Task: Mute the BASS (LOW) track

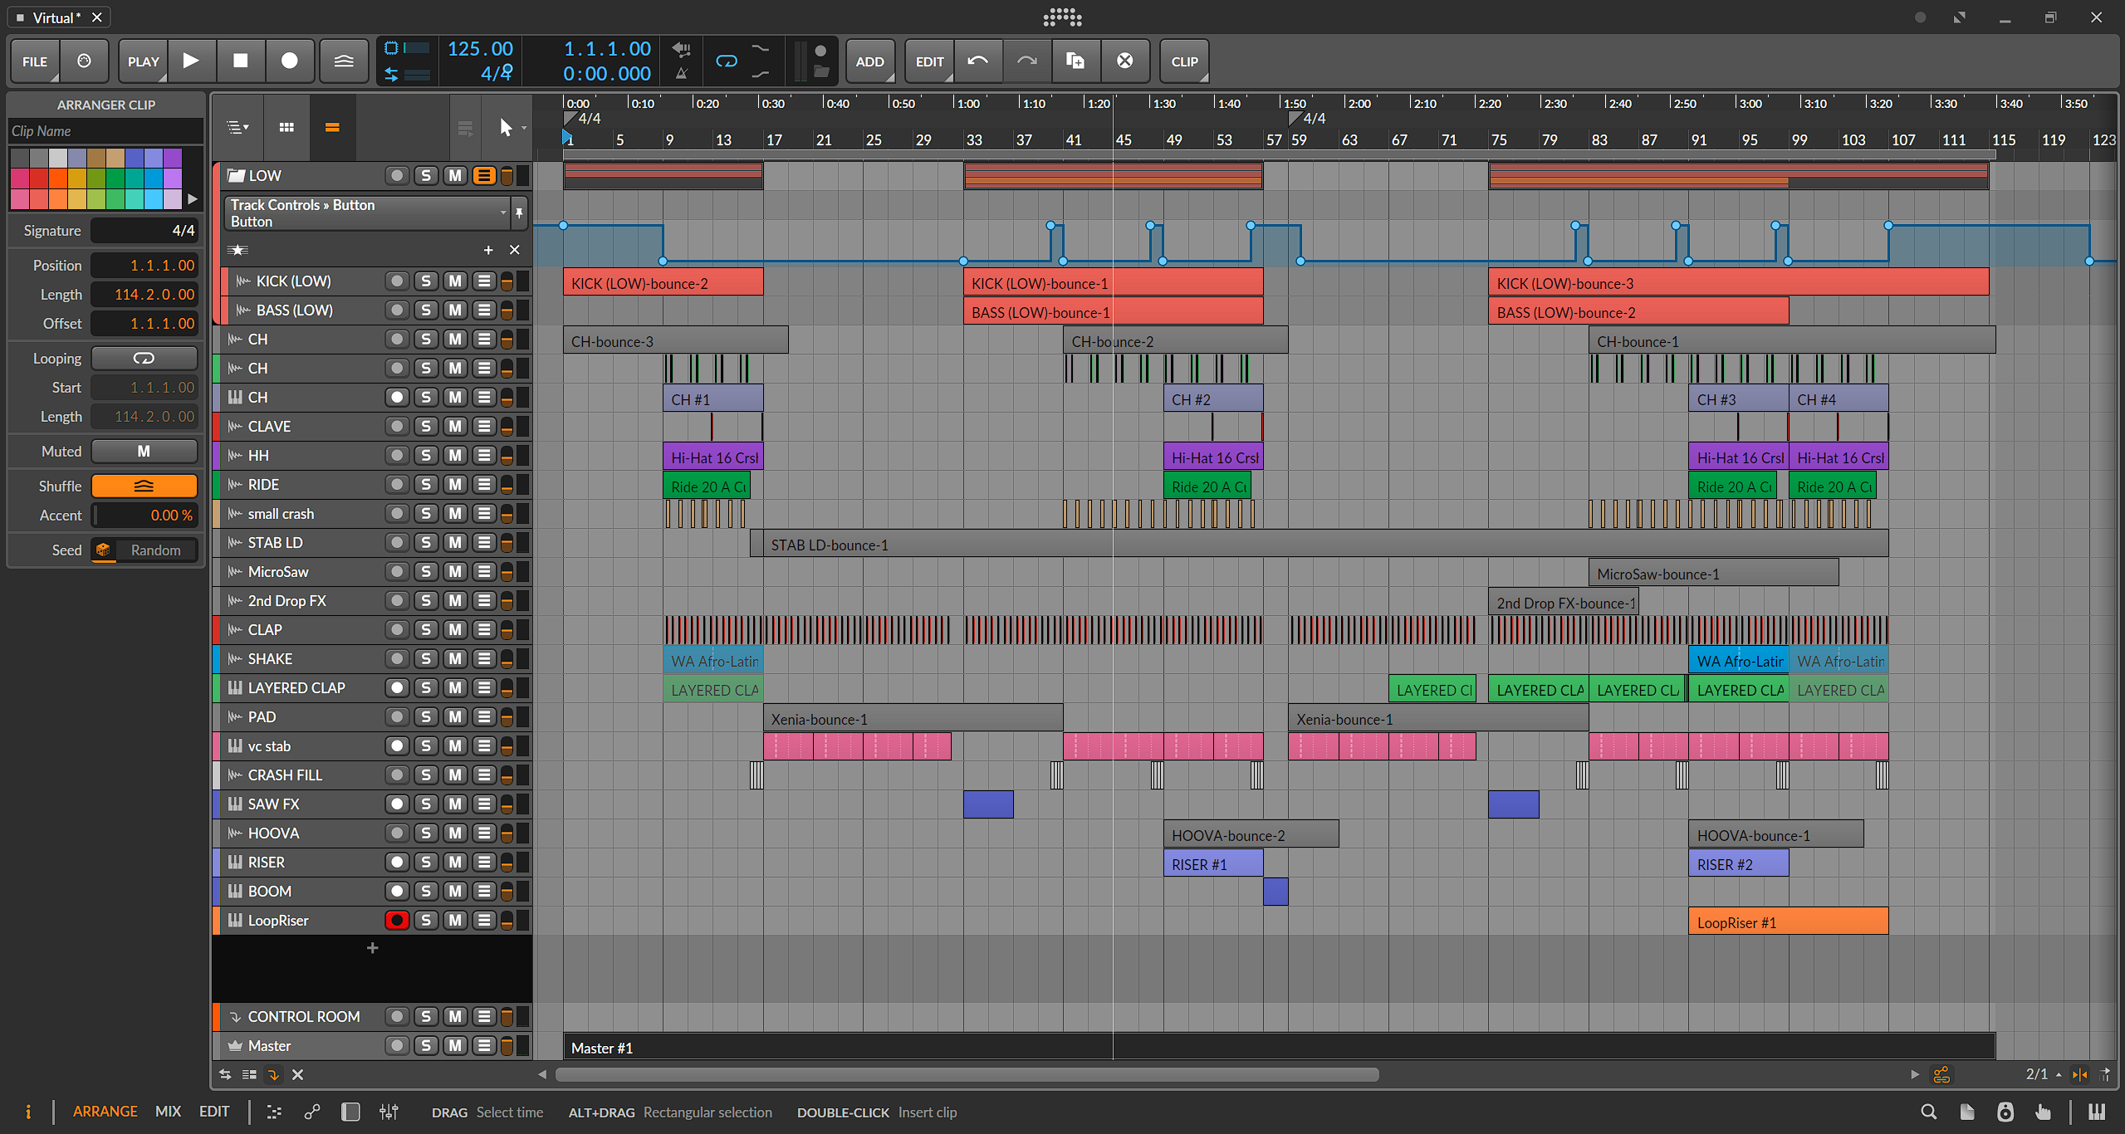Action: (x=455, y=310)
